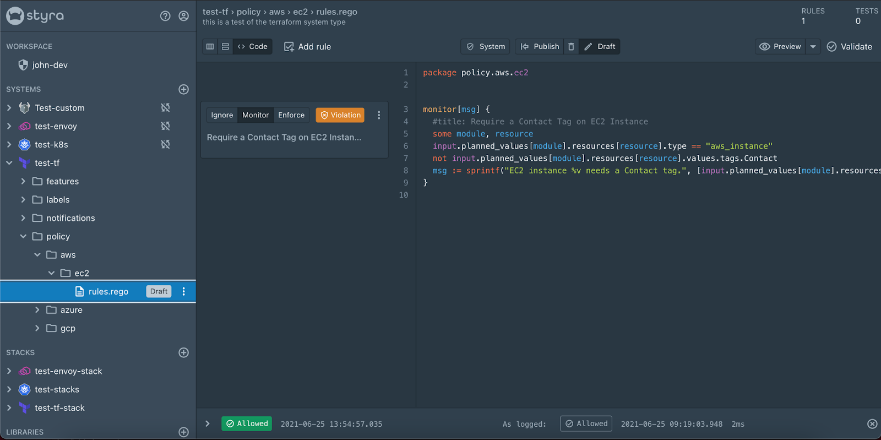Expand test-stacks
881x440 pixels.
(9, 389)
